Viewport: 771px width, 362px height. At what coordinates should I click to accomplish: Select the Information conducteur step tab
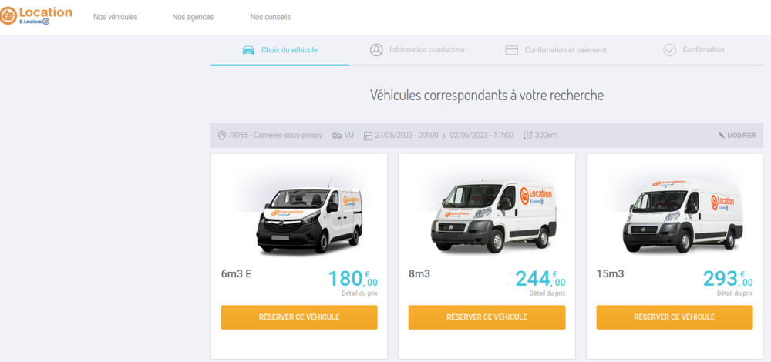(x=417, y=49)
